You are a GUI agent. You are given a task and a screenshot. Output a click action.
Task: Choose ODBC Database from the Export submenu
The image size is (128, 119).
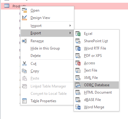[97, 85]
